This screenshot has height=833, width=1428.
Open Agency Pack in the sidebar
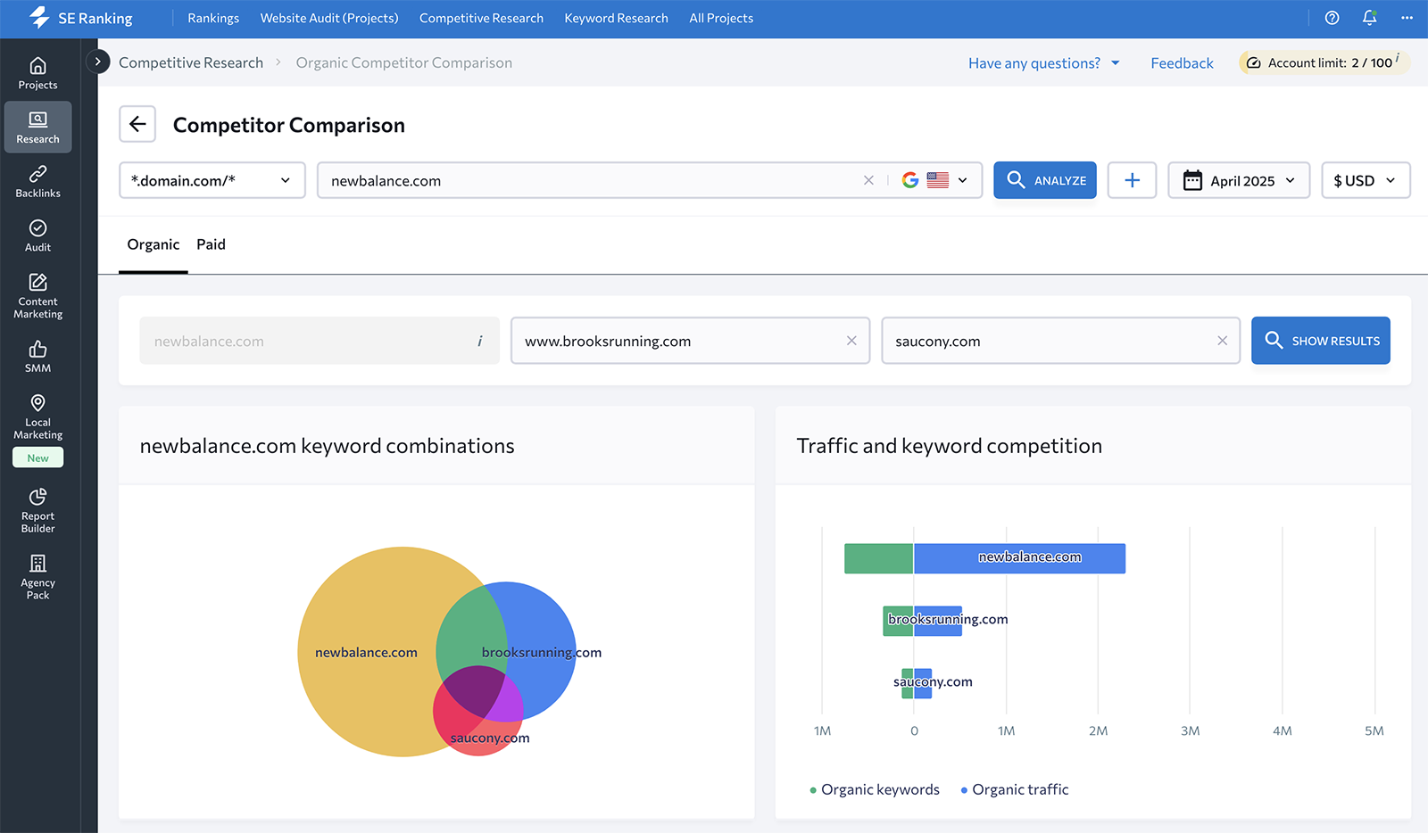click(x=37, y=577)
